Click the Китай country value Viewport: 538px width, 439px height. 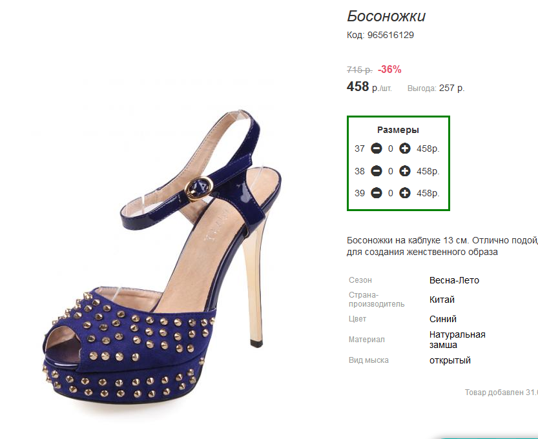[x=442, y=300]
